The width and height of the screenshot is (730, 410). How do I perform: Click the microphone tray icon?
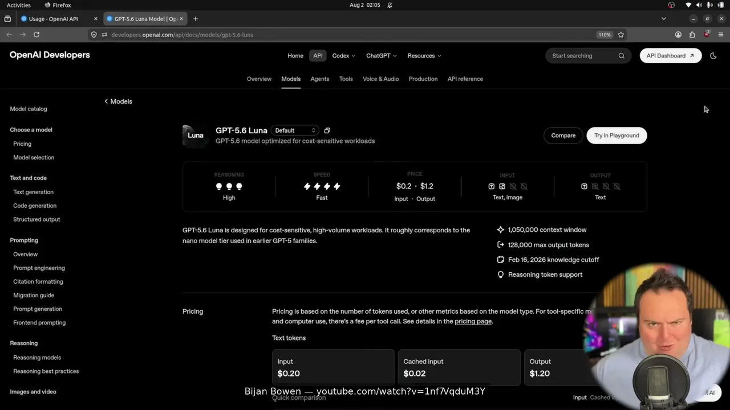pos(709,5)
